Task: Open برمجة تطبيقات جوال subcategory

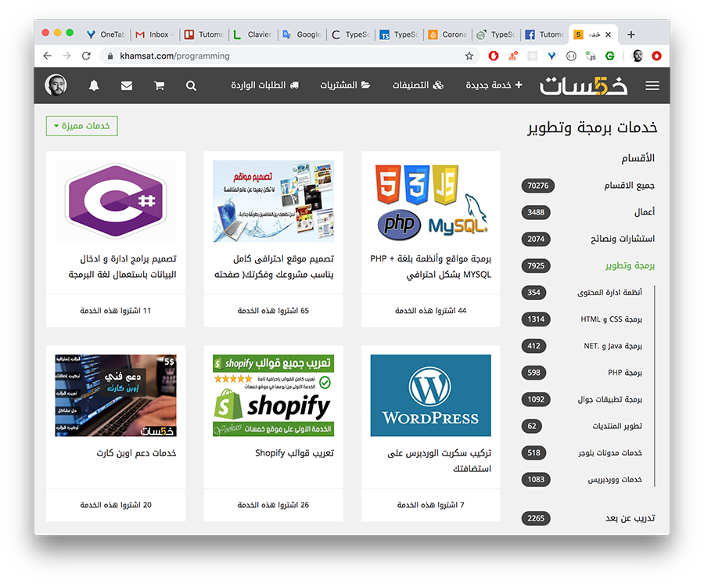Action: coord(609,399)
